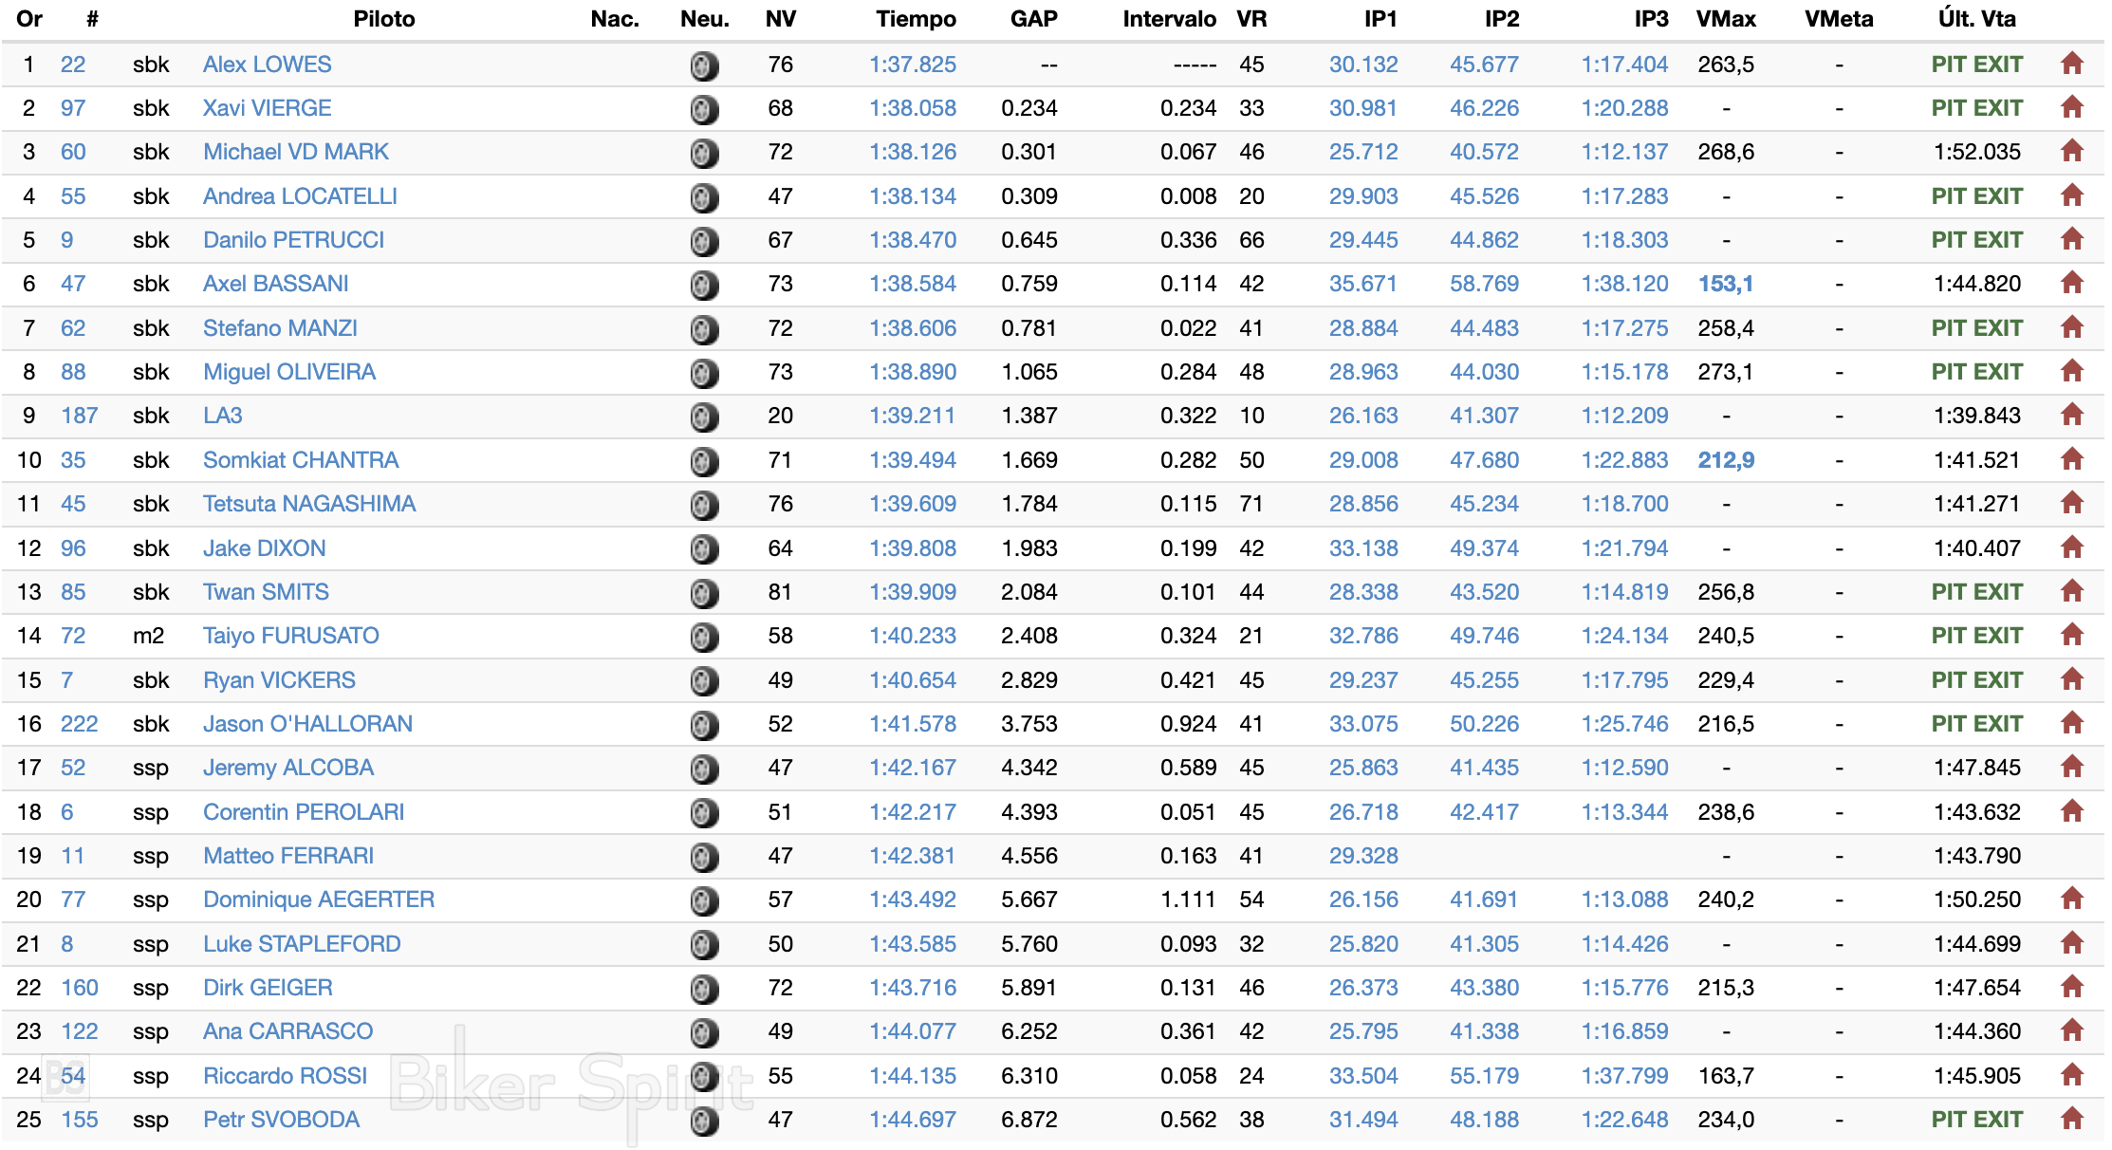Click Axel BASSANI's VMax value 153,1

tap(1725, 284)
